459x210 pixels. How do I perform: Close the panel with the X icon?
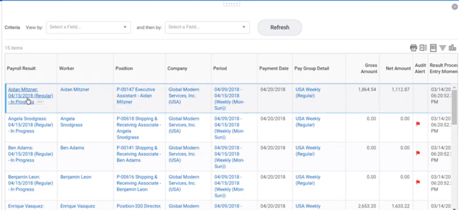(454, 7)
